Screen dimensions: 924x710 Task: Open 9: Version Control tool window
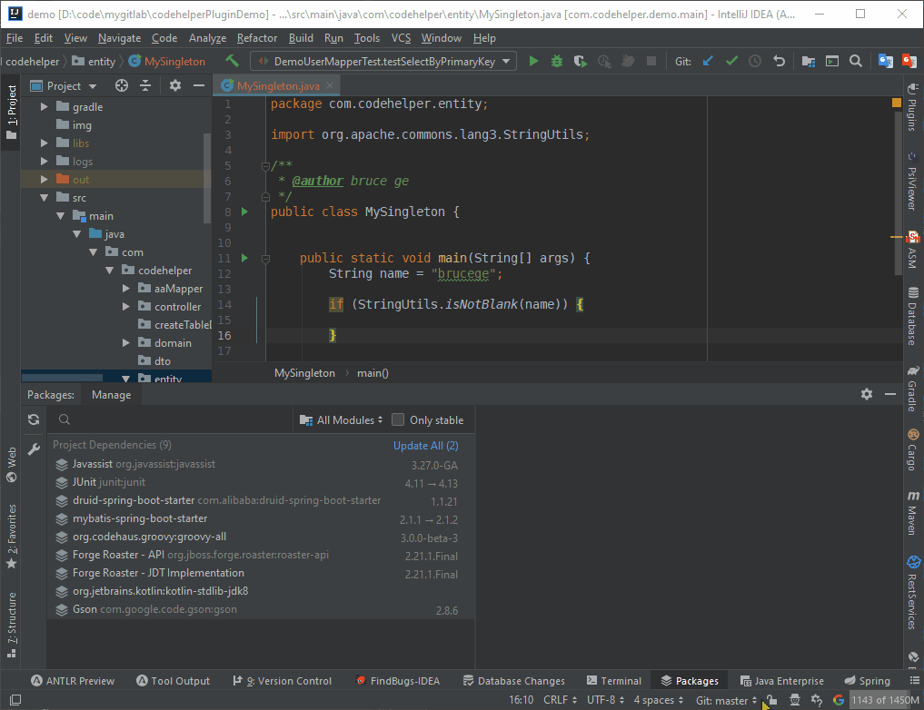(x=283, y=681)
